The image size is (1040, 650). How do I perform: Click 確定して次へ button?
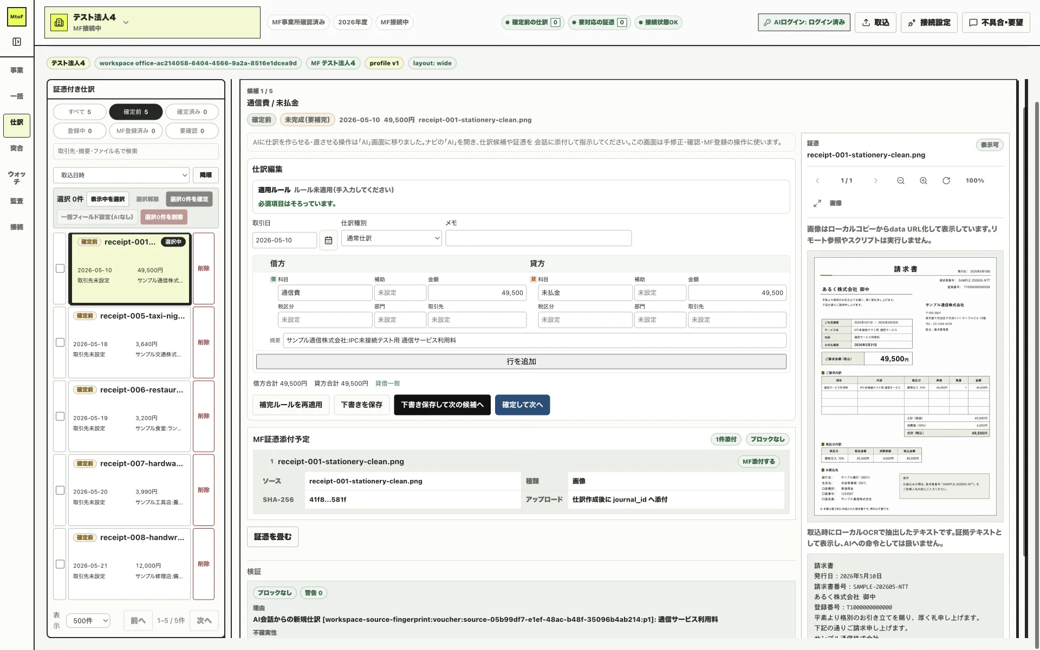[522, 405]
